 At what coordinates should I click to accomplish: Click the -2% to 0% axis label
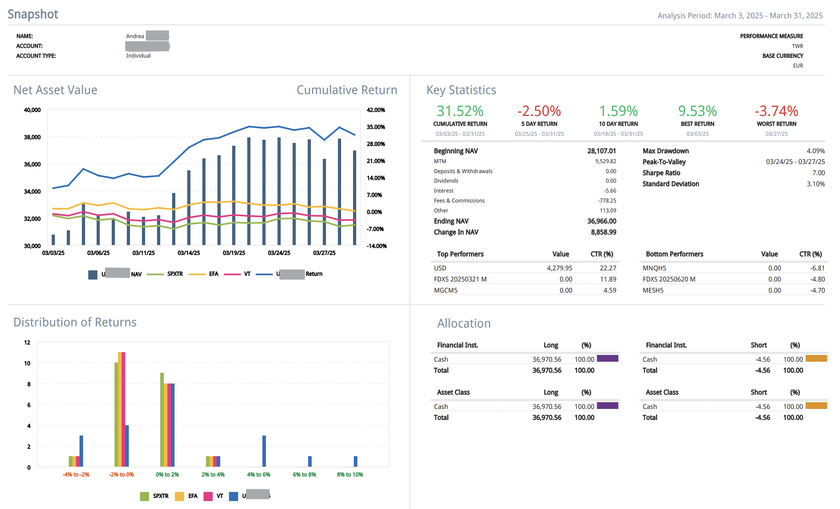tap(121, 474)
